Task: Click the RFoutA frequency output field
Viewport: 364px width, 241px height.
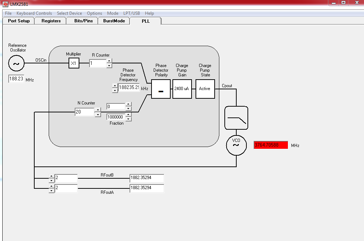Action: [x=147, y=188]
